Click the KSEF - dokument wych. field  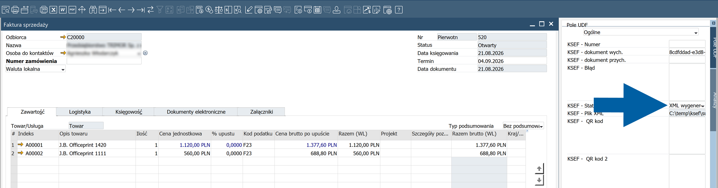(687, 52)
